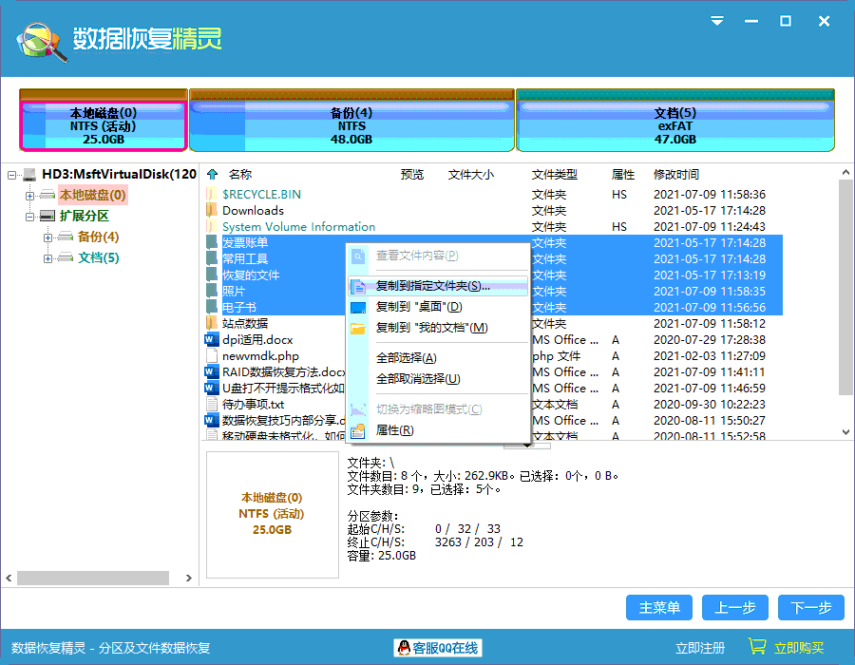Click the 立即注册 link
Image resolution: width=855 pixels, height=665 pixels.
pyautogui.click(x=700, y=647)
